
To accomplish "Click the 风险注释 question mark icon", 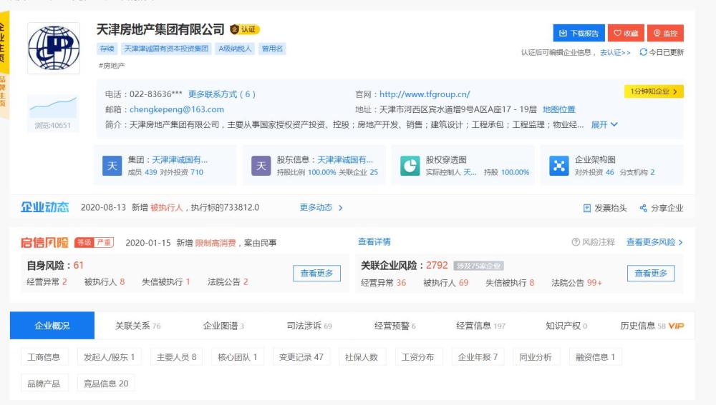I will point(576,242).
